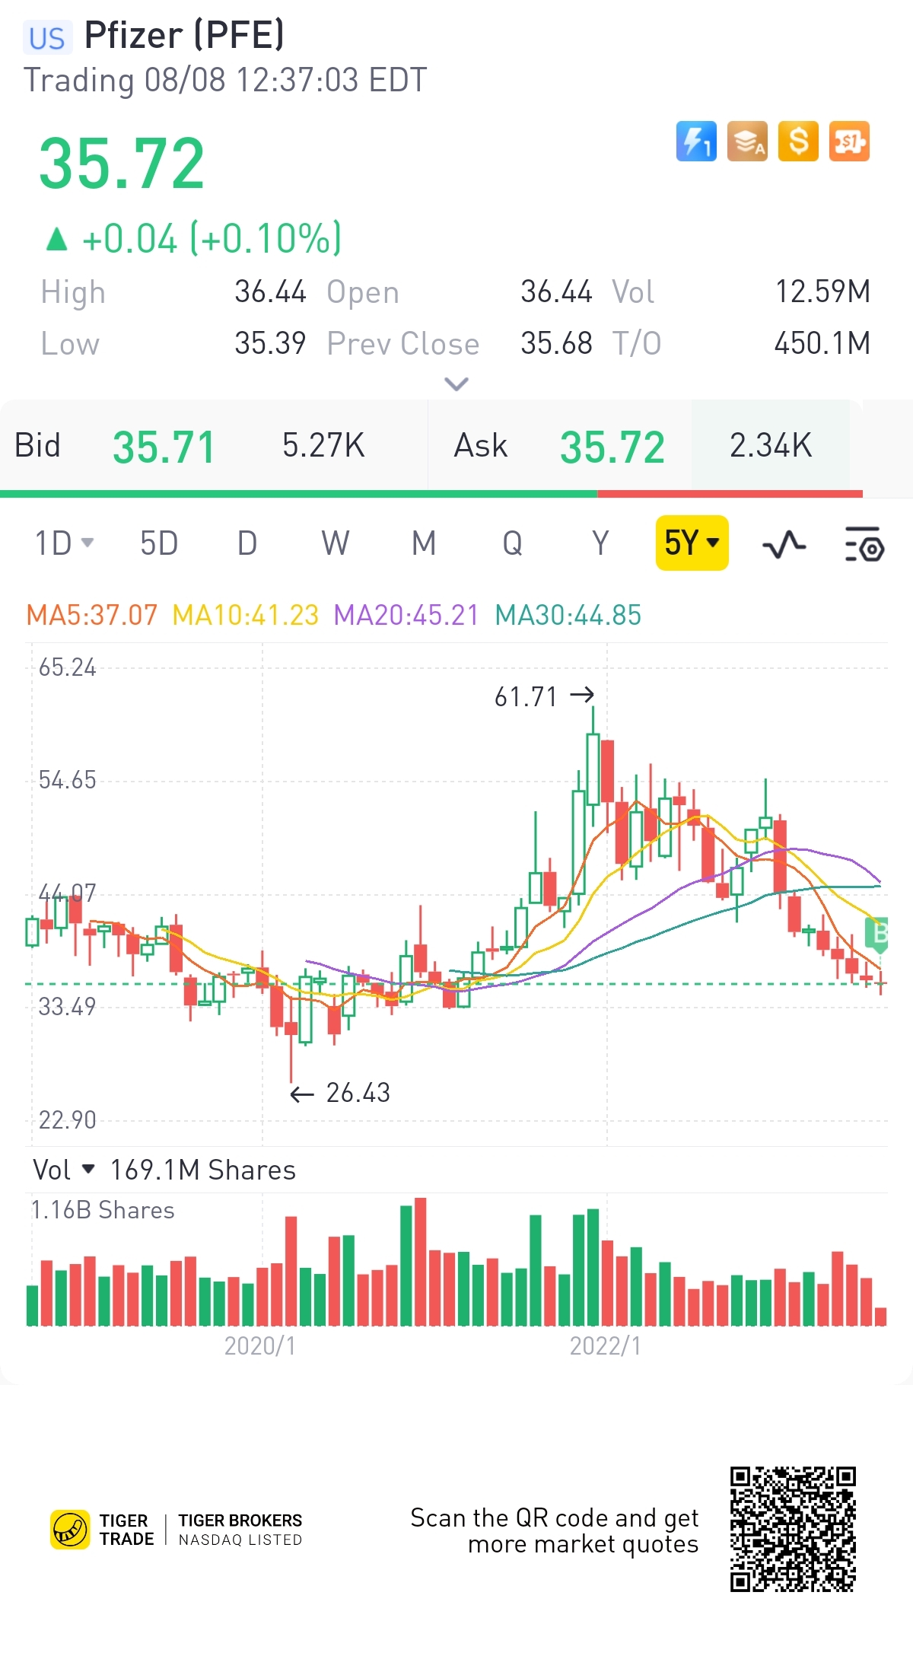Screen dimensions: 913x1675
Task: Expand quote details chevron below Prev Close
Action: pyautogui.click(x=456, y=384)
